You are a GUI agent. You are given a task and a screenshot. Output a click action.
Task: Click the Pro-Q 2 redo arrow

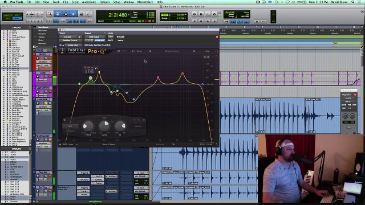pos(124,51)
